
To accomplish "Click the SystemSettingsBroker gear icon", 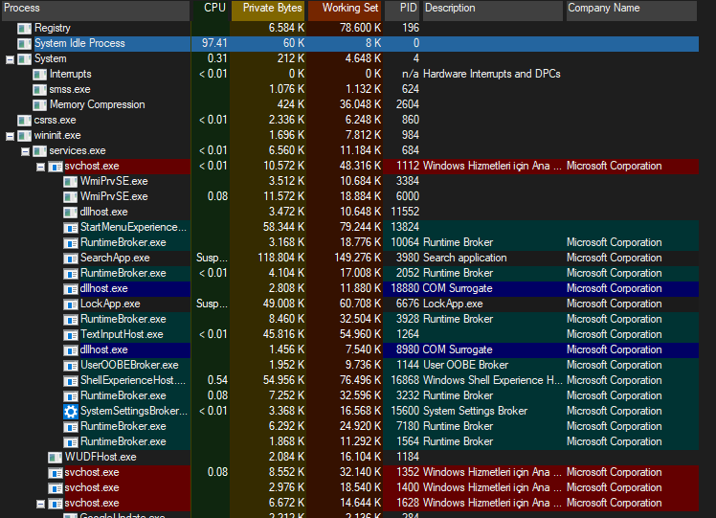I will click(x=71, y=411).
